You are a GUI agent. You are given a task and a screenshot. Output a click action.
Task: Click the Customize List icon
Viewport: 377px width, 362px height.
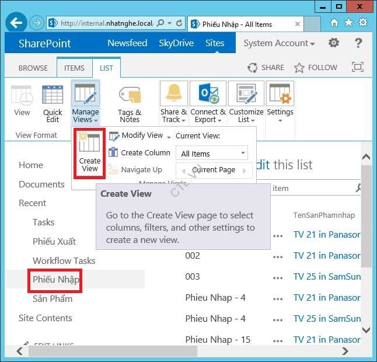tap(246, 104)
